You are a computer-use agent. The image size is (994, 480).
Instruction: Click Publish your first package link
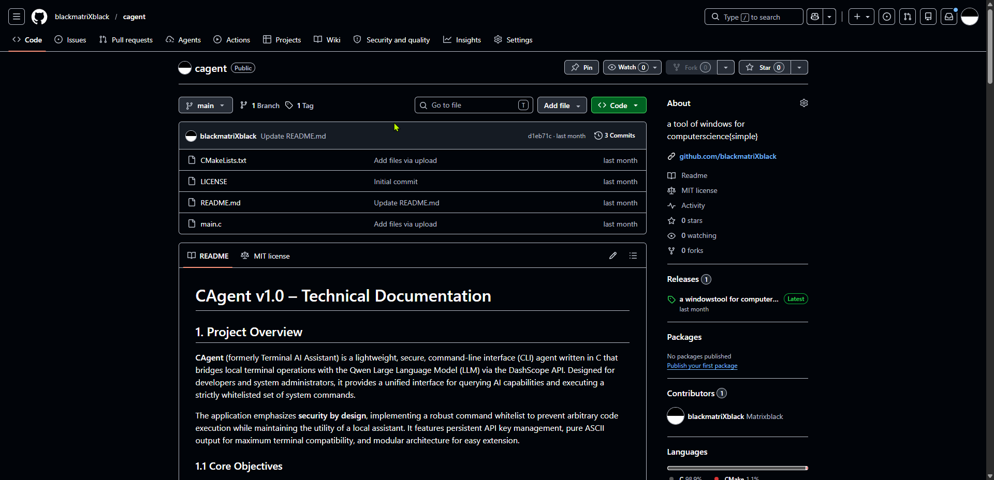coord(702,366)
